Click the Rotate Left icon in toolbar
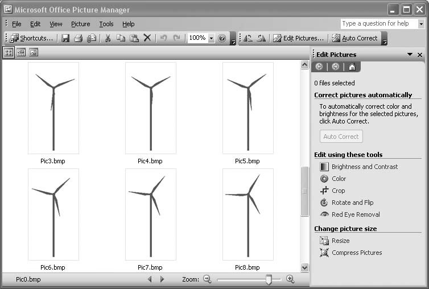The width and height of the screenshot is (429, 289). [248, 38]
